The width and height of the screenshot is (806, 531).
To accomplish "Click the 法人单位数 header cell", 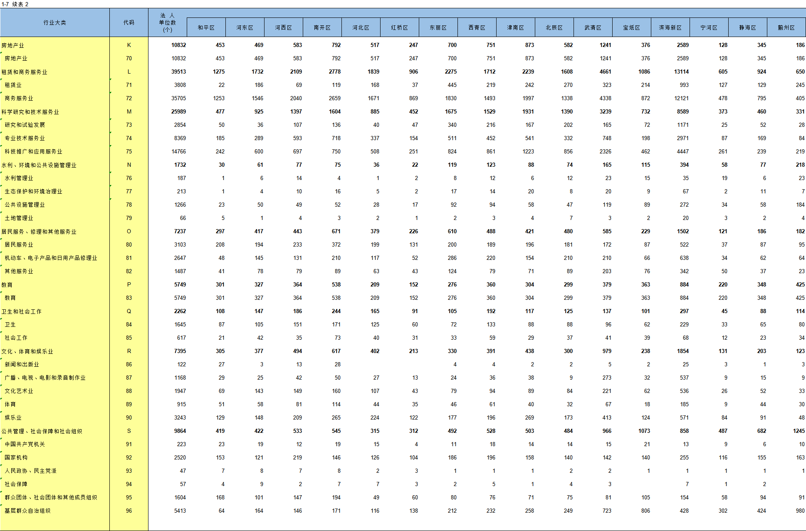I will point(168,22).
